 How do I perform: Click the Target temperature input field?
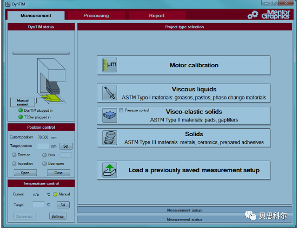[38, 205]
